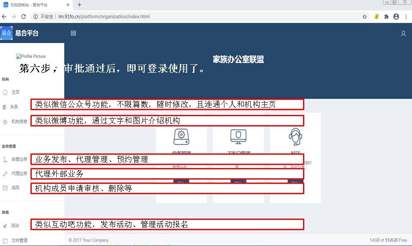Bookmark this page with the star icon

pos(364,17)
